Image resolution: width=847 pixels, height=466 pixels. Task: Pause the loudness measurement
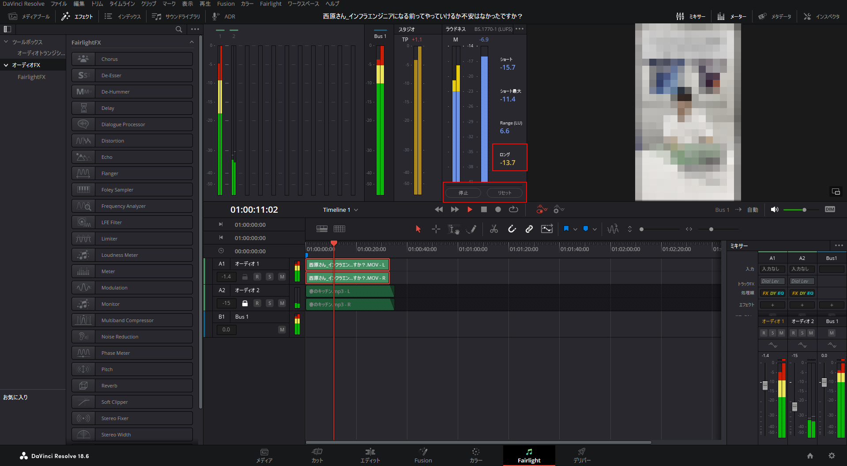[463, 193]
